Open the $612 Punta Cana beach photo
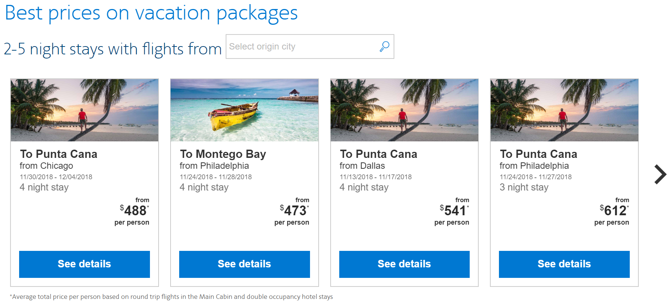 click(564, 110)
